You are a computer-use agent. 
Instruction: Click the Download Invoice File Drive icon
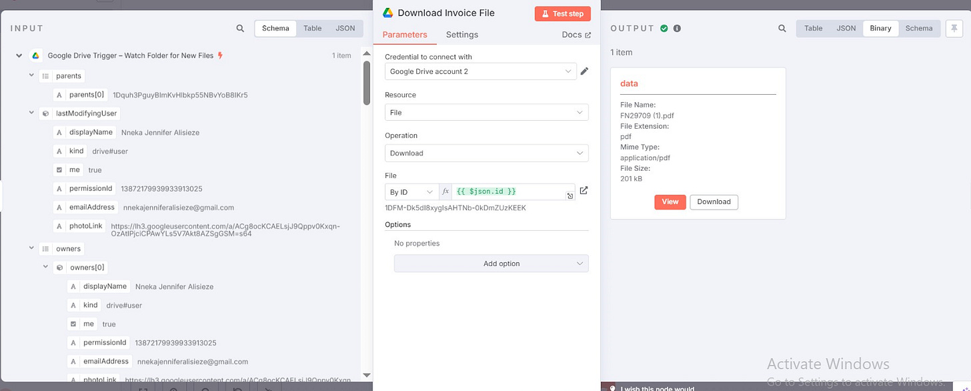click(x=387, y=13)
